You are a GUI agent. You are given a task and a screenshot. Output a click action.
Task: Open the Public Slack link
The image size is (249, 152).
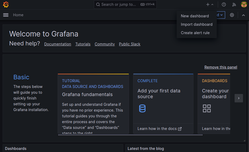coord(129,44)
